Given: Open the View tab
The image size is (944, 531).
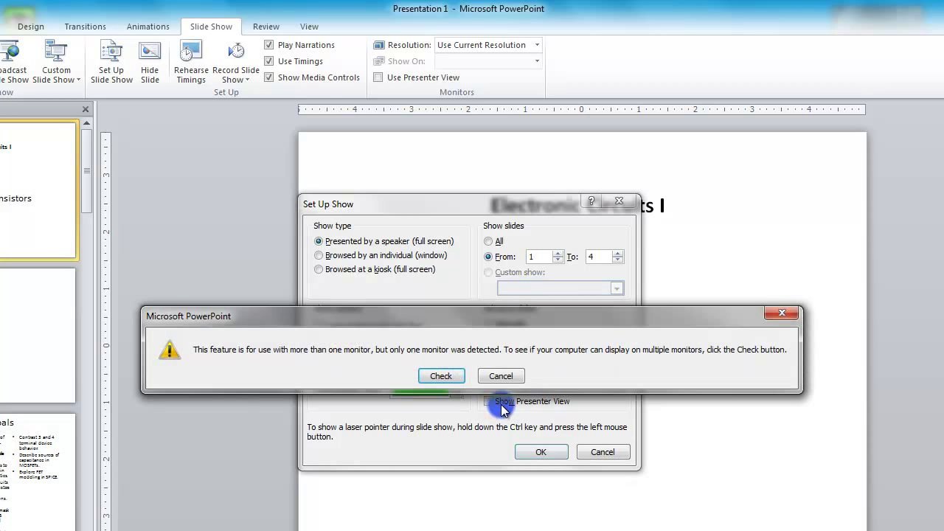Looking at the screenshot, I should pyautogui.click(x=309, y=27).
